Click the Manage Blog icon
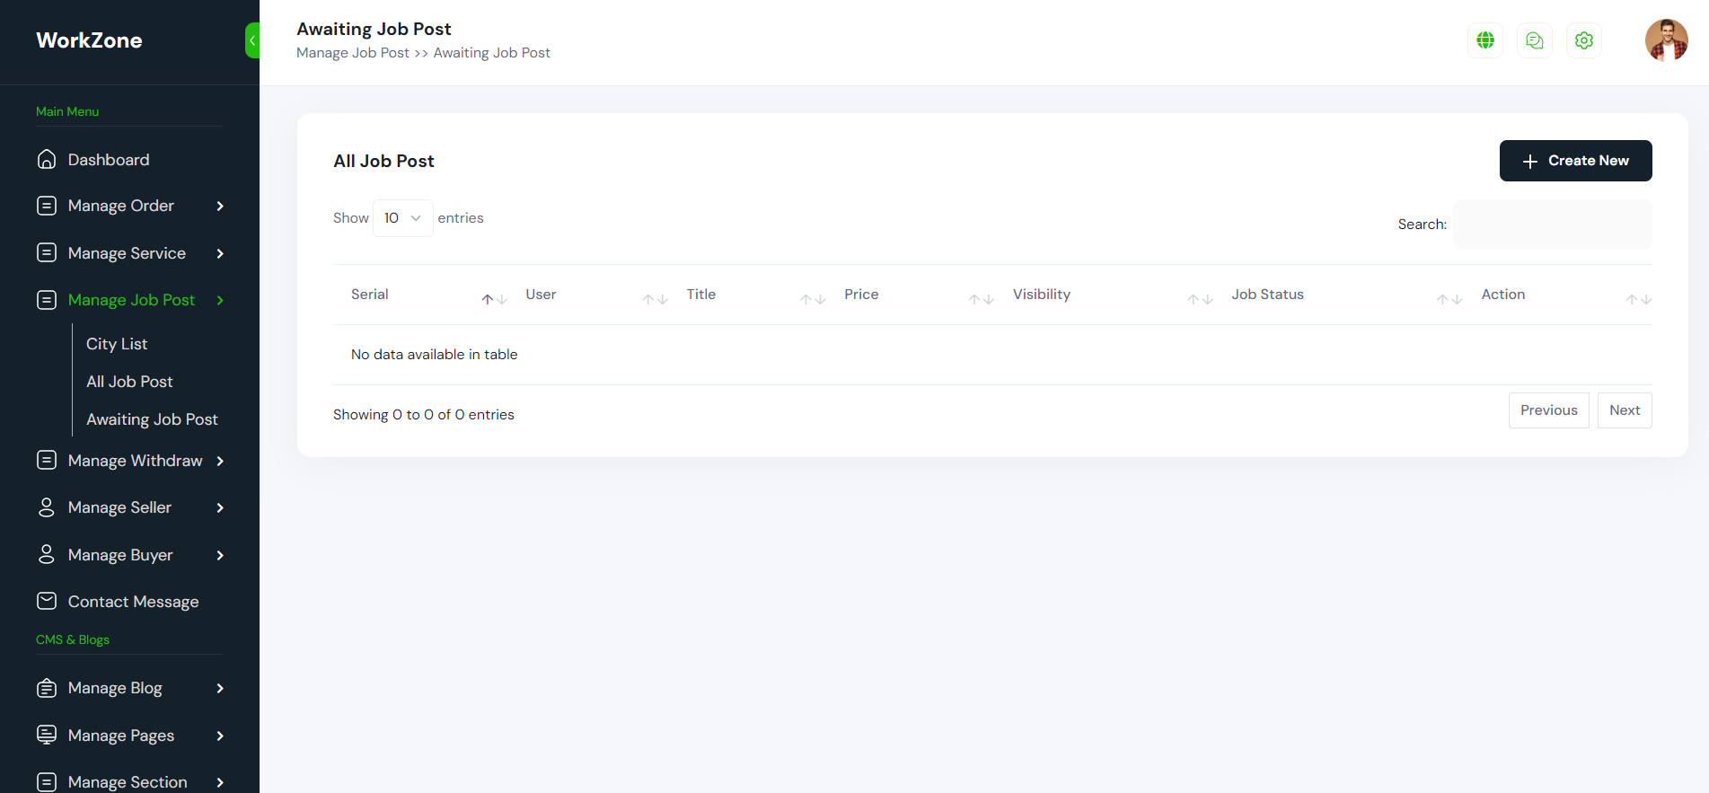 47,688
